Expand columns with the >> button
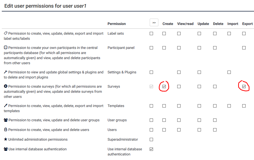The width and height of the screenshot is (254, 160). tap(154, 23)
